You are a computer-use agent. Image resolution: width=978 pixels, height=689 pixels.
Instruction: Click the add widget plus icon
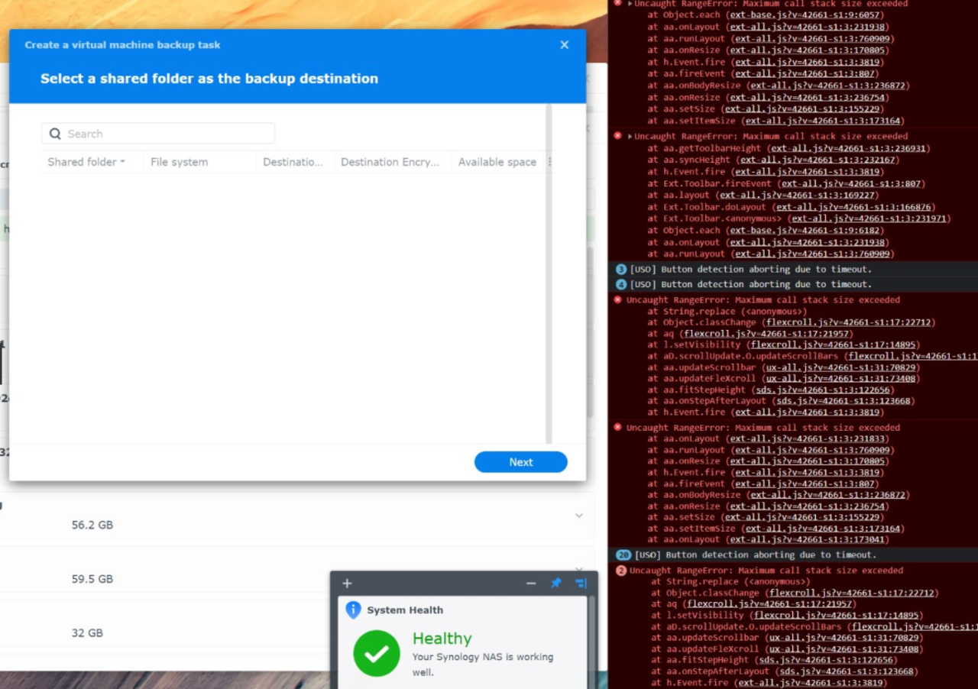pos(347,583)
